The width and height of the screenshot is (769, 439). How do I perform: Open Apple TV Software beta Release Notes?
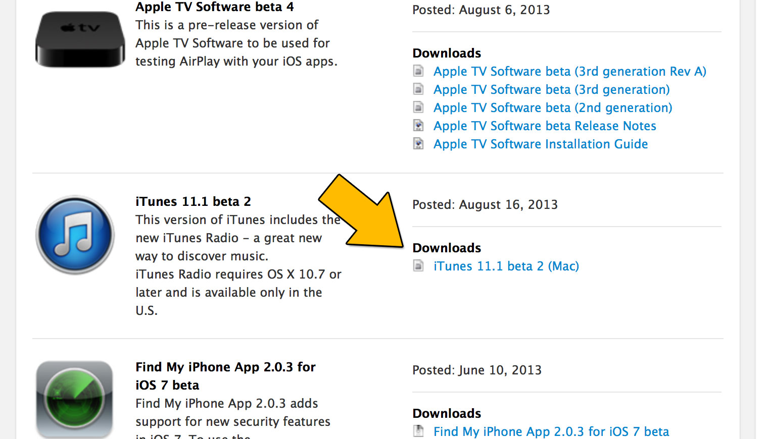pos(545,126)
